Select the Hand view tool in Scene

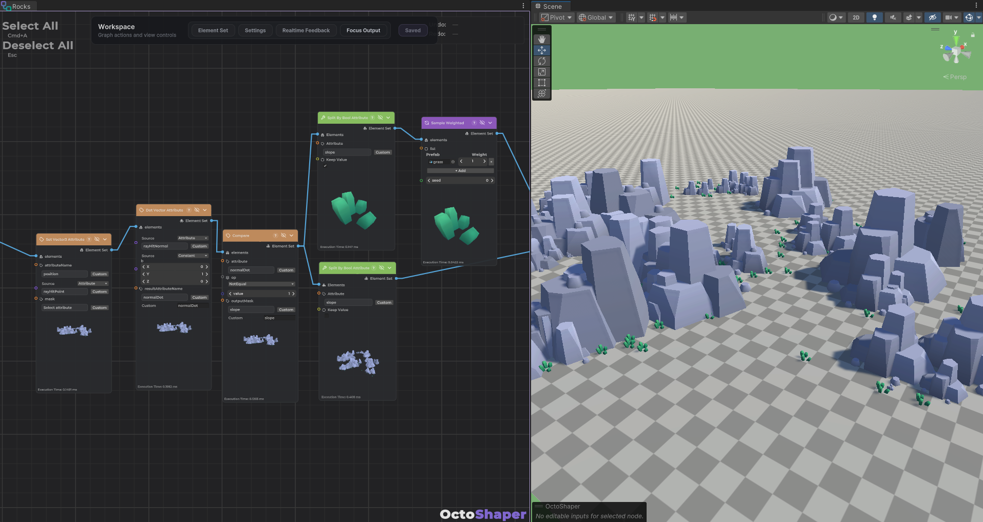(x=542, y=40)
